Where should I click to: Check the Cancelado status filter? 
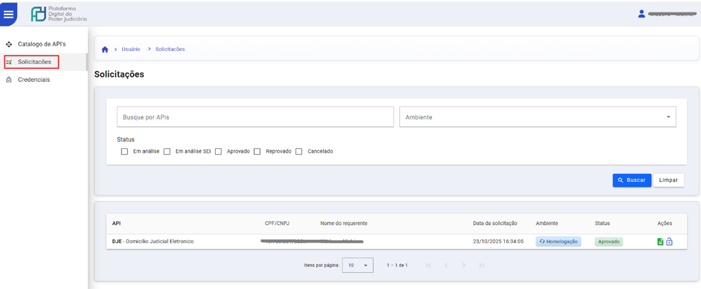[x=299, y=152]
